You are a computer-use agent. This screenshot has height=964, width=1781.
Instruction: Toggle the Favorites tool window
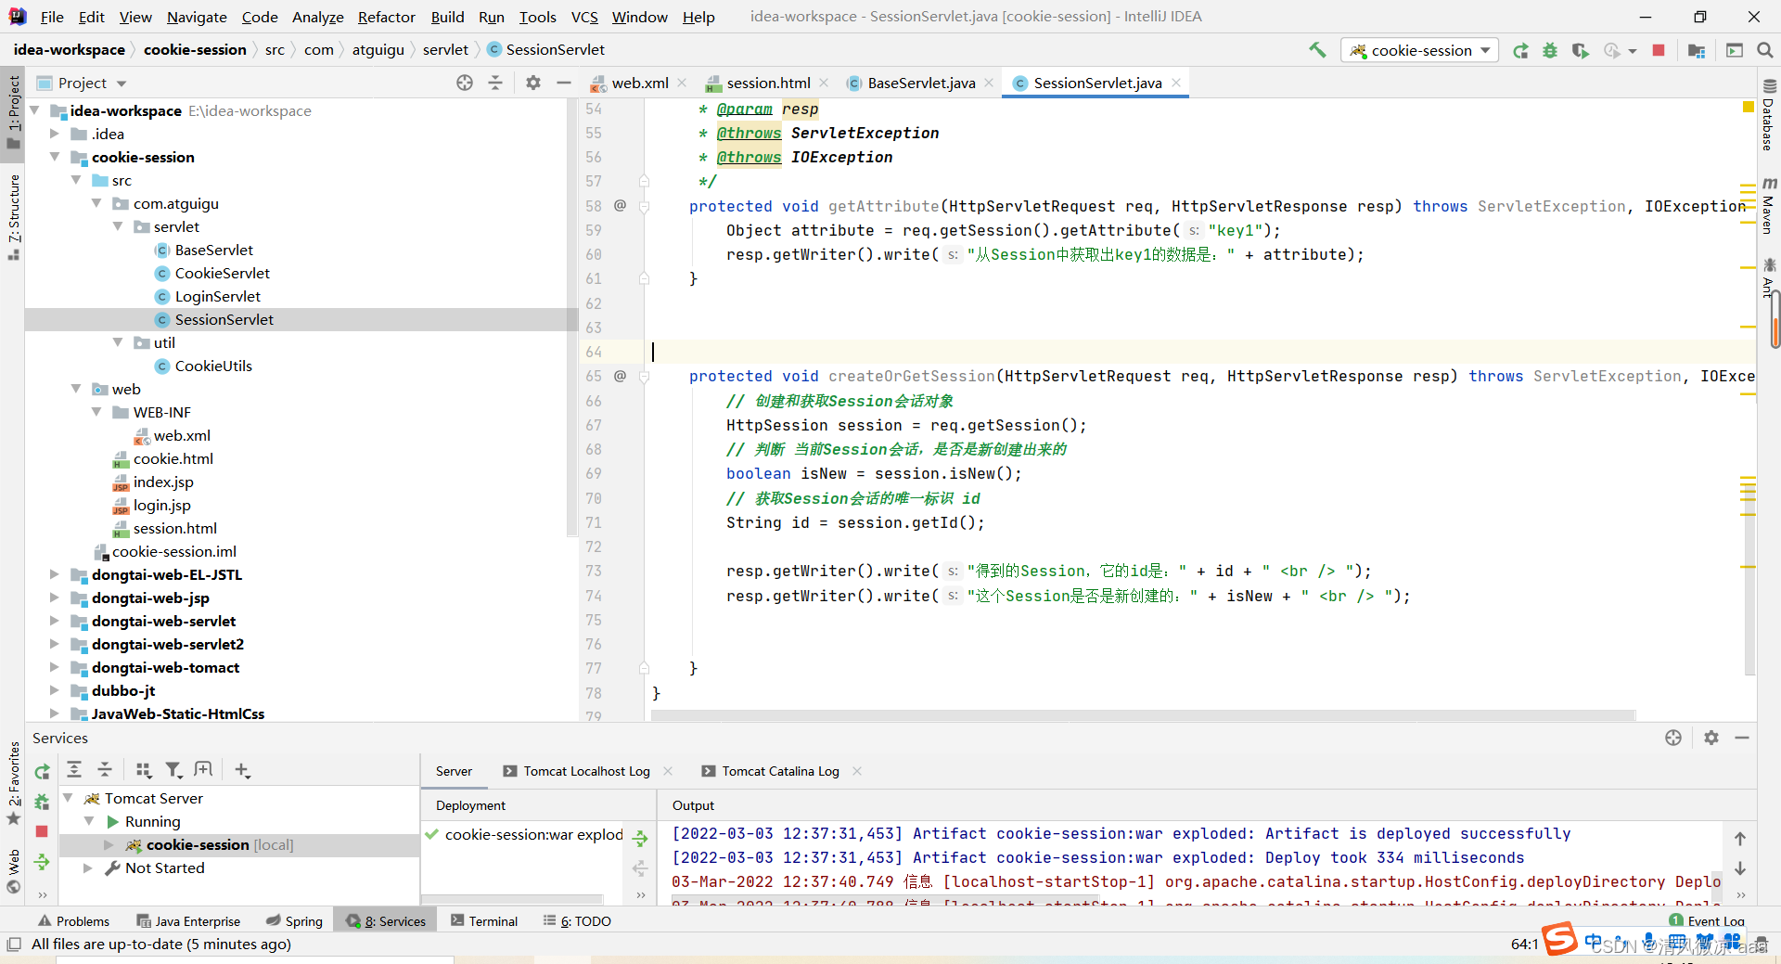pos(13,783)
